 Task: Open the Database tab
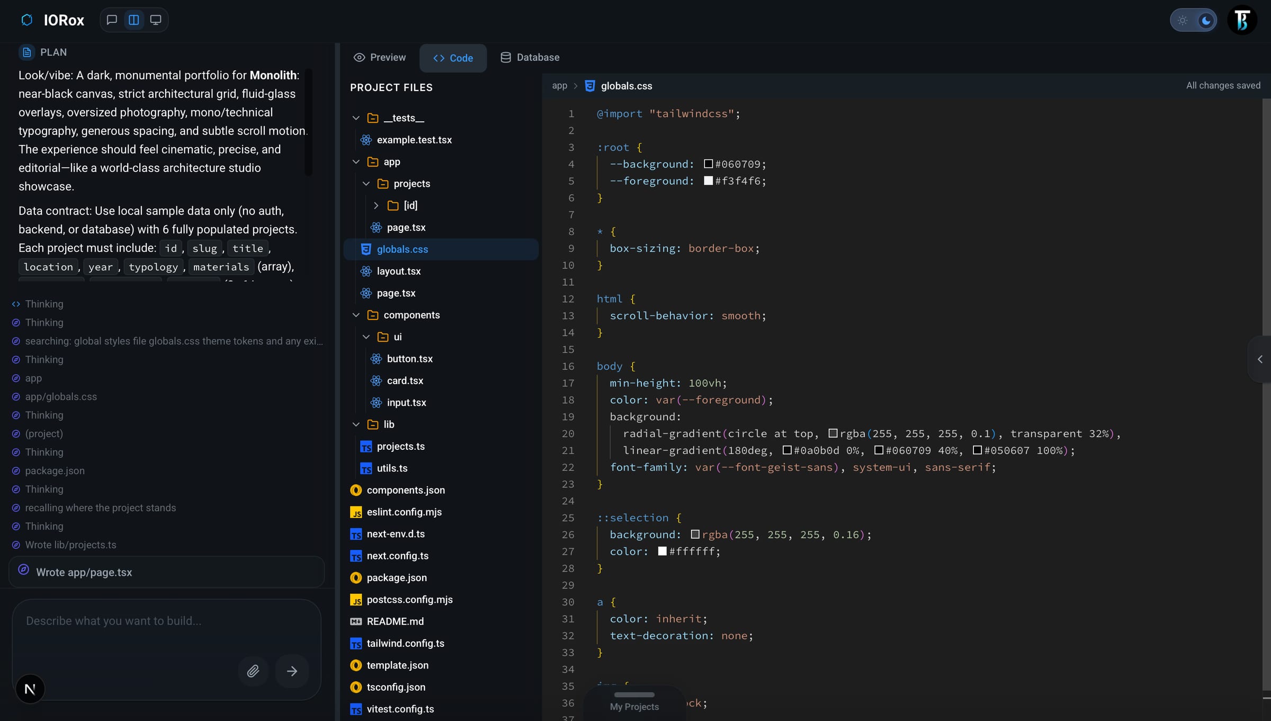[x=530, y=57]
